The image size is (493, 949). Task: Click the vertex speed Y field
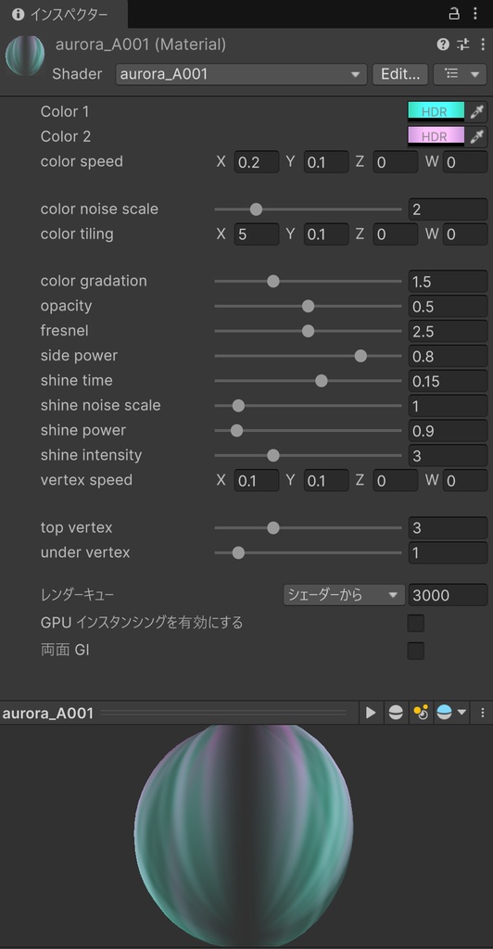point(326,481)
